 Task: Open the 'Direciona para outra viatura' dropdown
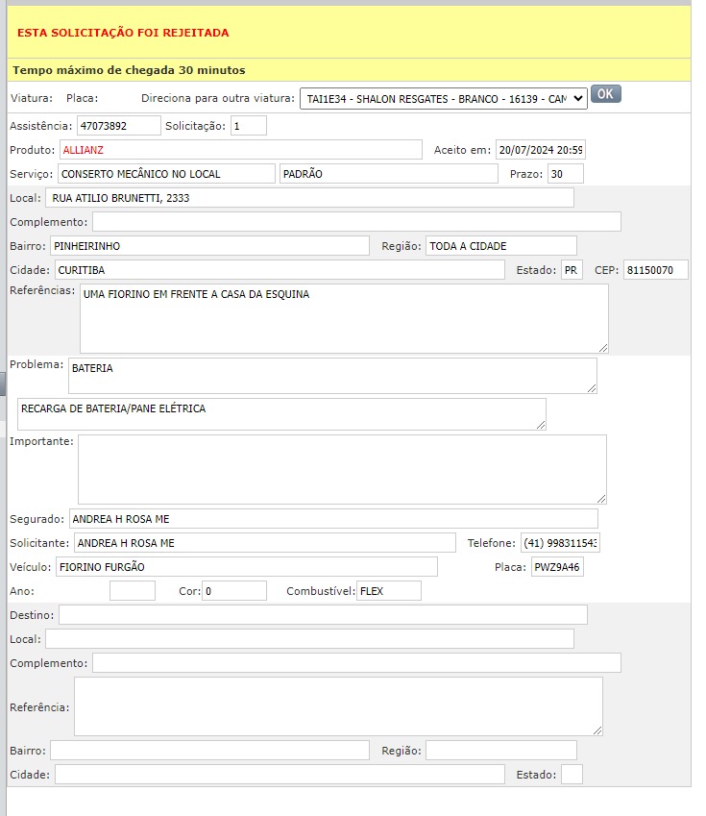click(443, 99)
